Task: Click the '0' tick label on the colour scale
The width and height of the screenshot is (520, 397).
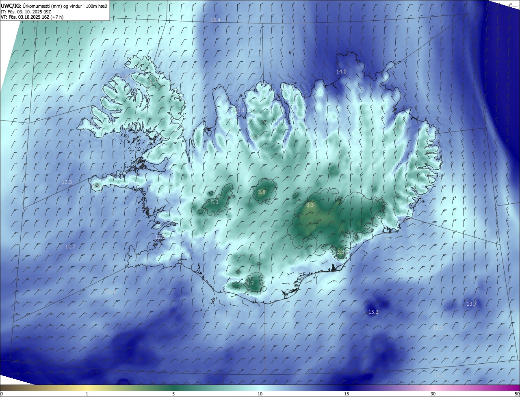Action: tap(2, 394)
